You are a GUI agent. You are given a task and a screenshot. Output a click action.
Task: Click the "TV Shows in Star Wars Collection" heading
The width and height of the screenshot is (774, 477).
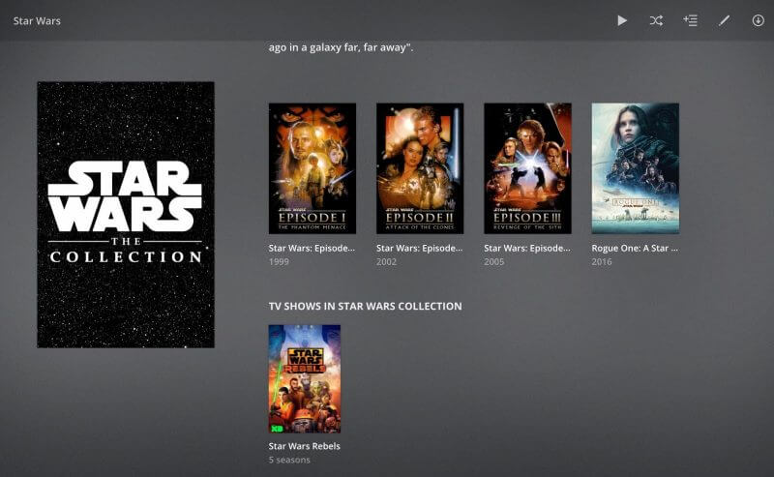point(365,306)
